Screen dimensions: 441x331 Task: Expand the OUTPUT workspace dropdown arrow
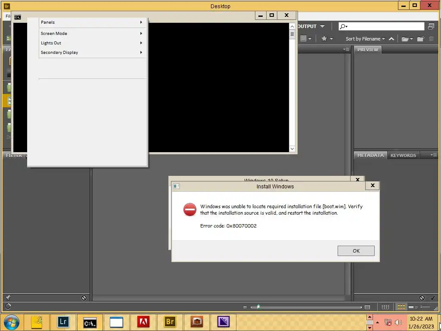point(322,26)
